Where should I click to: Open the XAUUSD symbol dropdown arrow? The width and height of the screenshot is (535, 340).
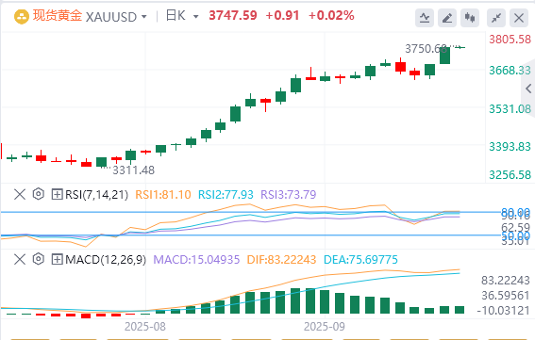point(144,17)
